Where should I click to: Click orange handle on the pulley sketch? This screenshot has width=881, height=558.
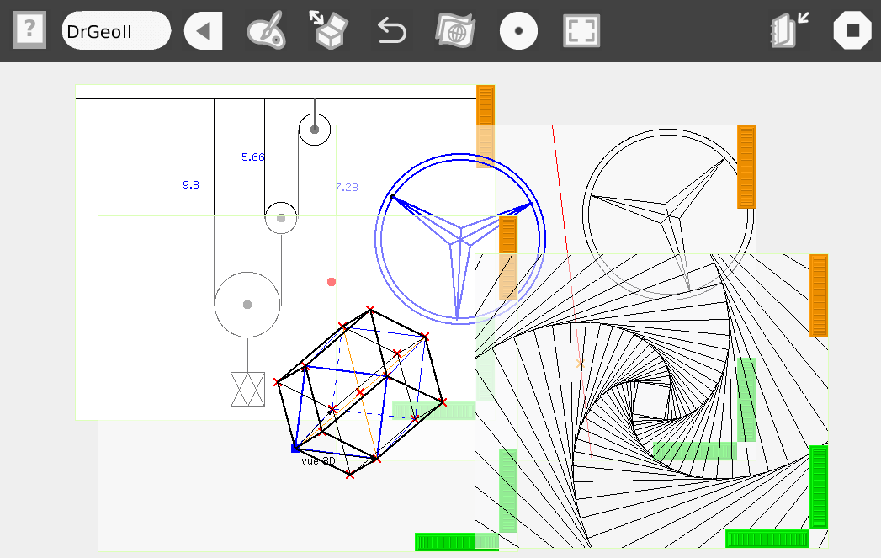tap(486, 105)
